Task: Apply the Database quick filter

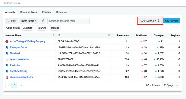Action: point(28,28)
